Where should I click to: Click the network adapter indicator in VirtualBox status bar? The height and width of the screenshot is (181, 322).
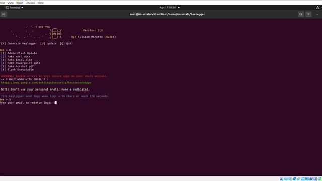(294, 179)
